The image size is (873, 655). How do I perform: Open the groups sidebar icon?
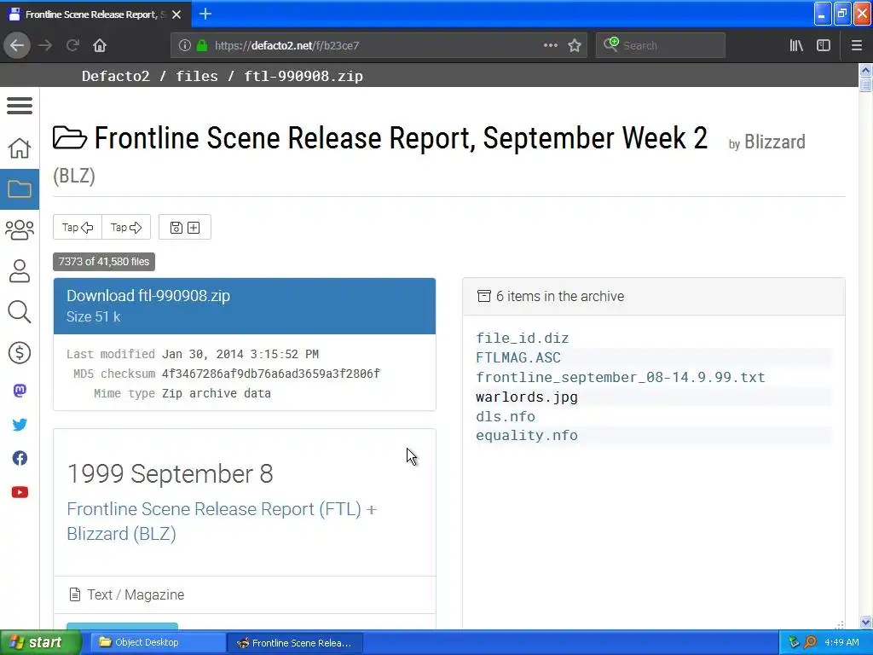coord(20,229)
